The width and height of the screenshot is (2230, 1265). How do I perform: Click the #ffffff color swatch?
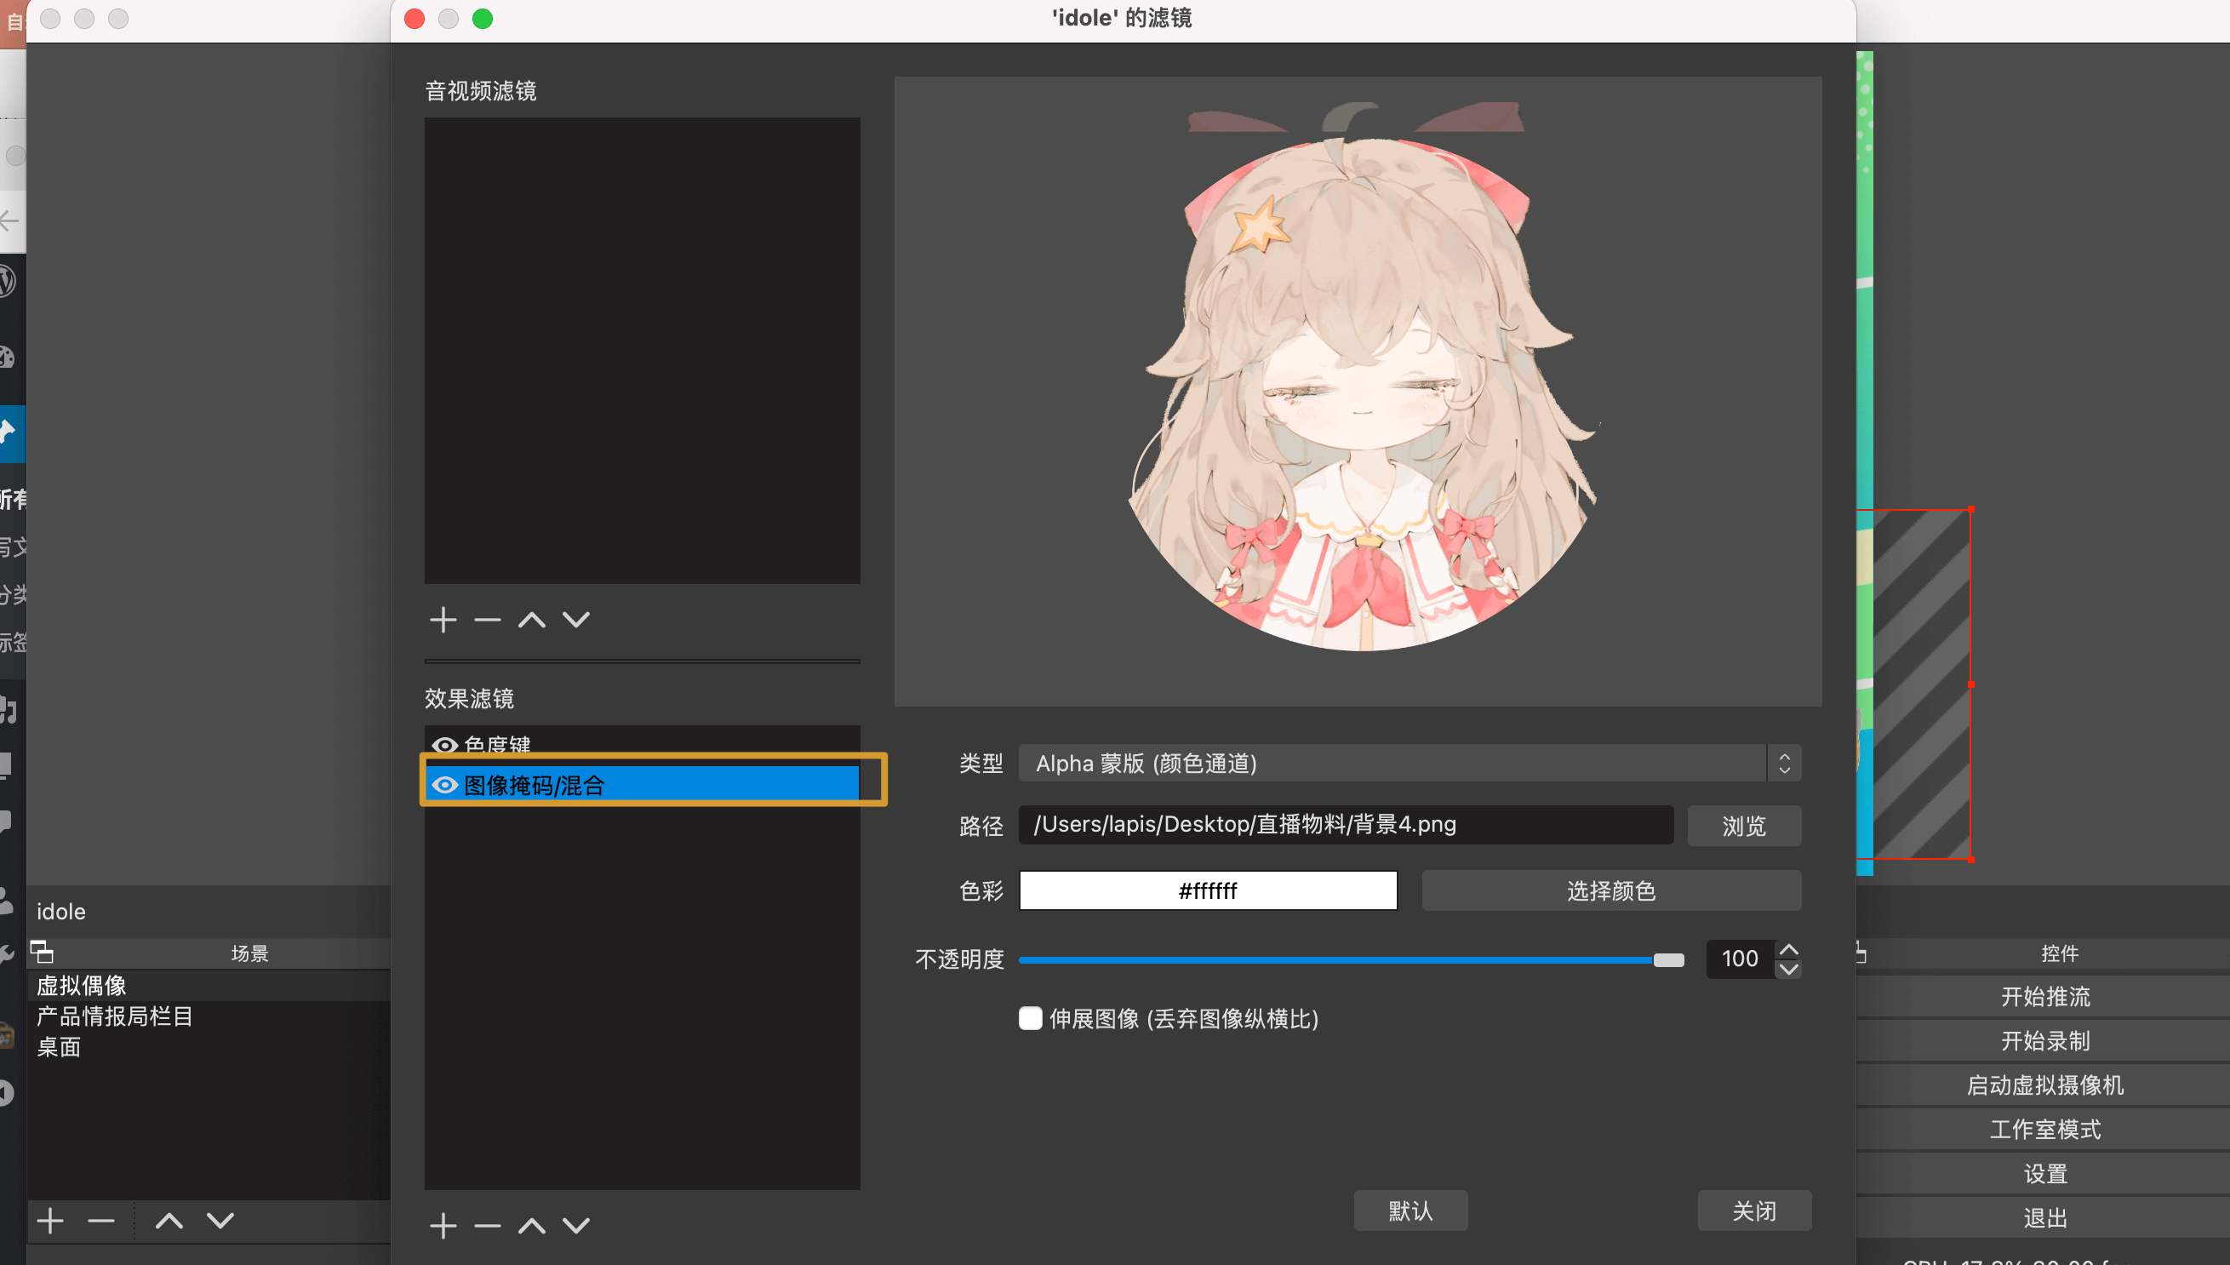[1208, 890]
